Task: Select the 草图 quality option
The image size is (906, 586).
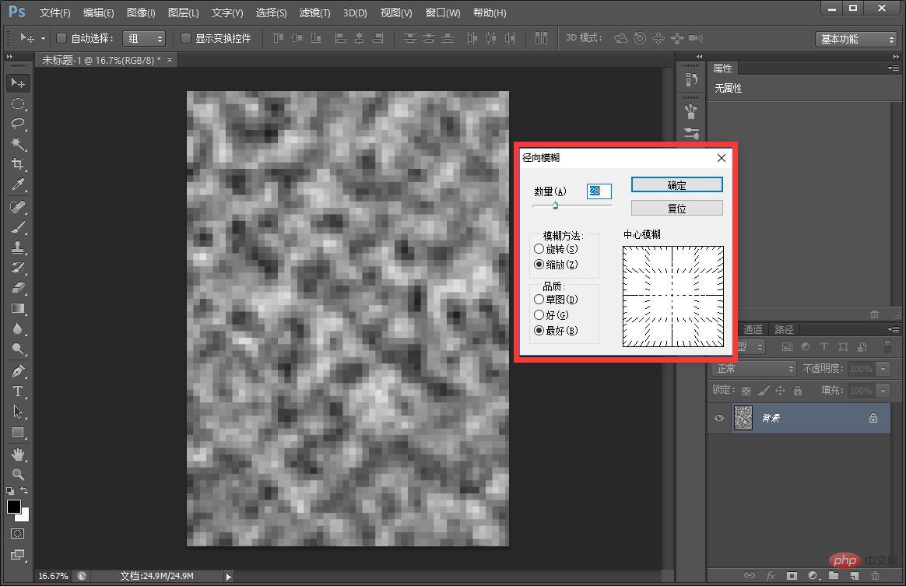Action: pyautogui.click(x=539, y=298)
